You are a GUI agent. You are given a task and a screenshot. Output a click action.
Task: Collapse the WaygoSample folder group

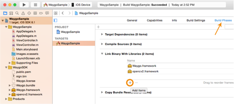click(6, 27)
